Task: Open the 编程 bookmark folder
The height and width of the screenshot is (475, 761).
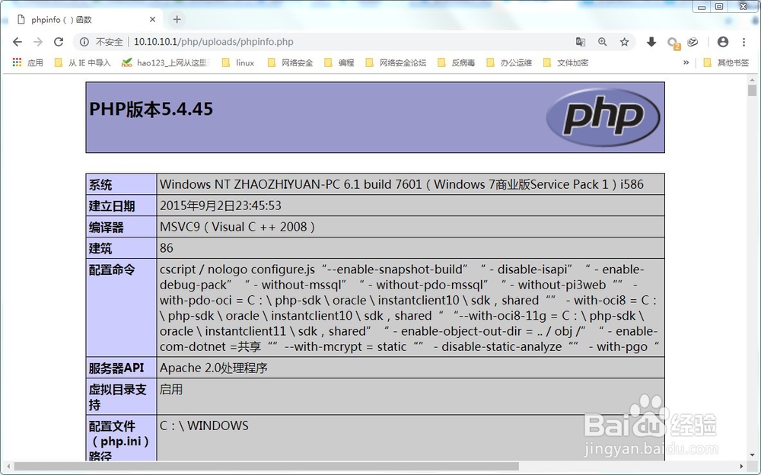Action: pyautogui.click(x=339, y=62)
